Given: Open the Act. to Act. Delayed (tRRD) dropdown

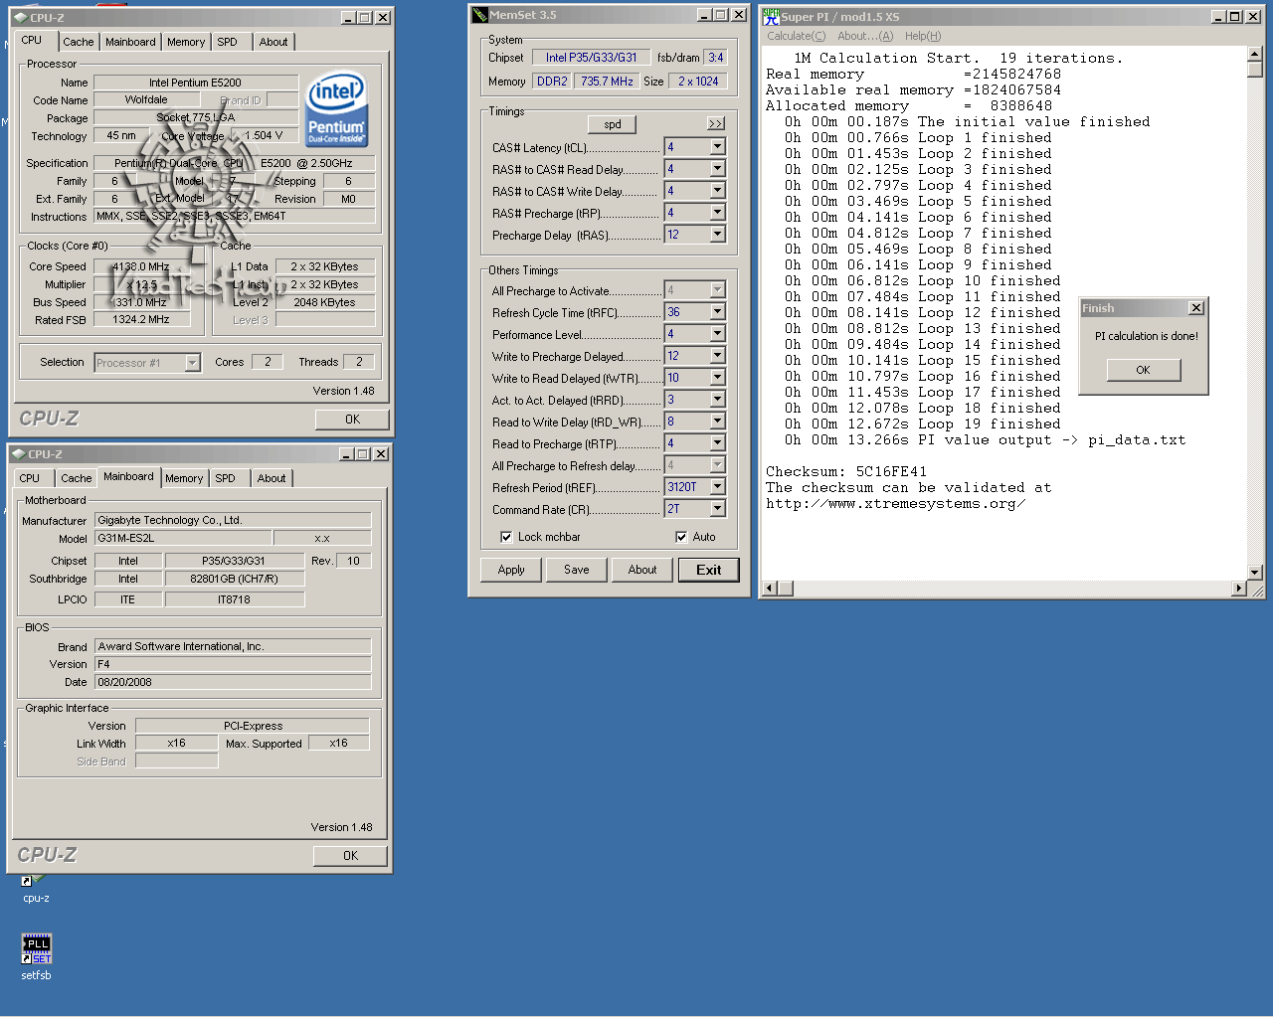Looking at the screenshot, I should [x=717, y=400].
